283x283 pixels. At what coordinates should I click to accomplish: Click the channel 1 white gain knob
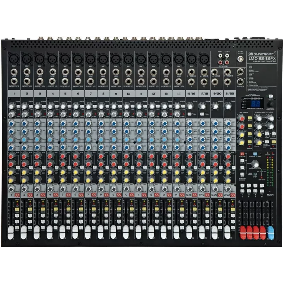[12, 107]
